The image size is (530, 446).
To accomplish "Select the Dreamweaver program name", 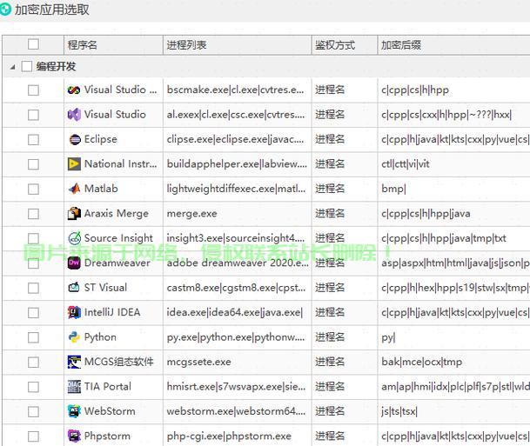I will 117,263.
